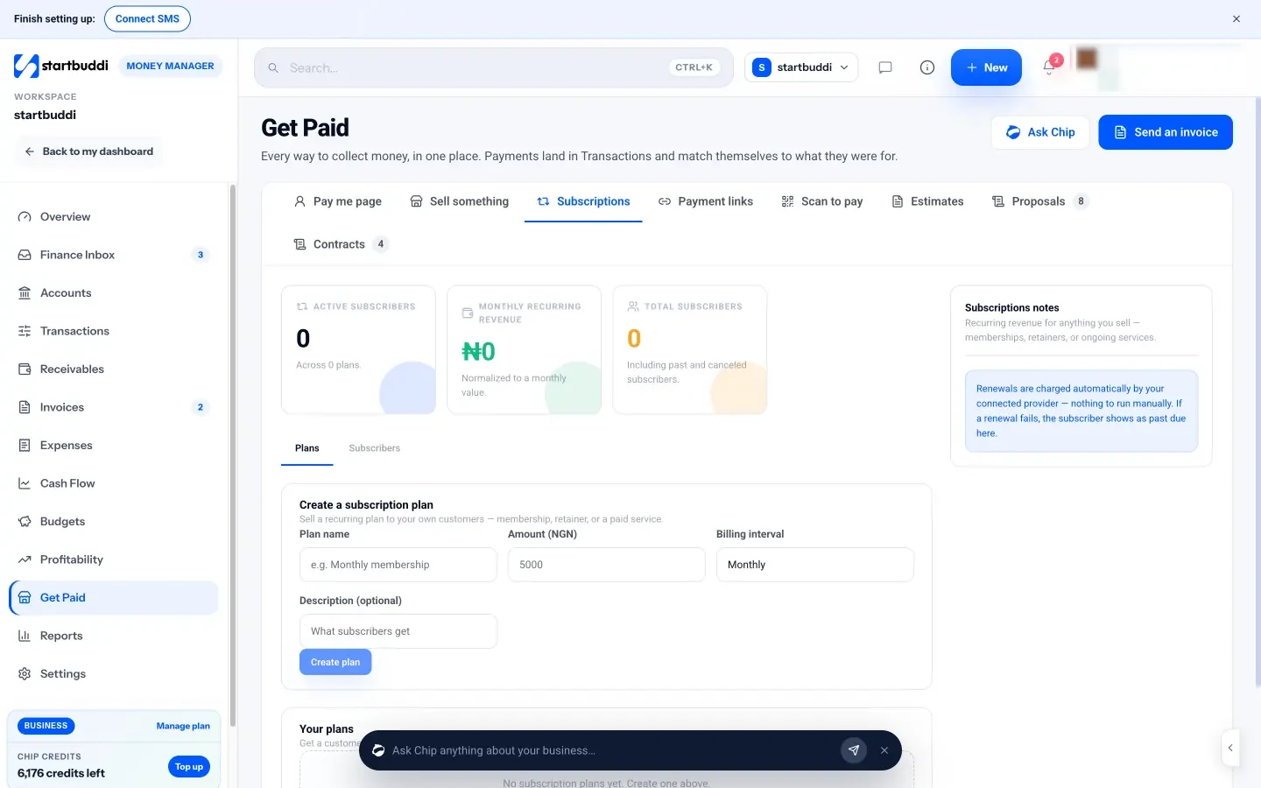Viewport: 1261px width, 788px height.
Task: Click Send an invoice
Action: click(1166, 132)
